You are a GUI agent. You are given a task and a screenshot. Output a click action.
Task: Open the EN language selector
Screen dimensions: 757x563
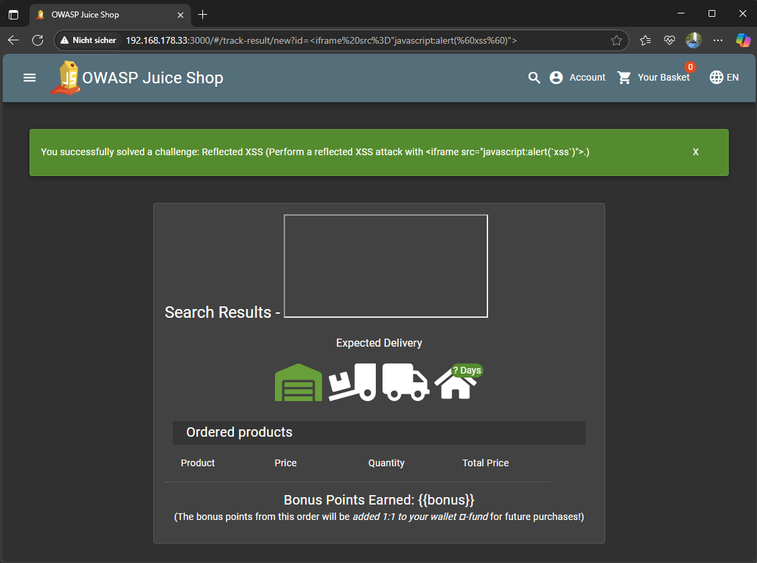(x=724, y=77)
